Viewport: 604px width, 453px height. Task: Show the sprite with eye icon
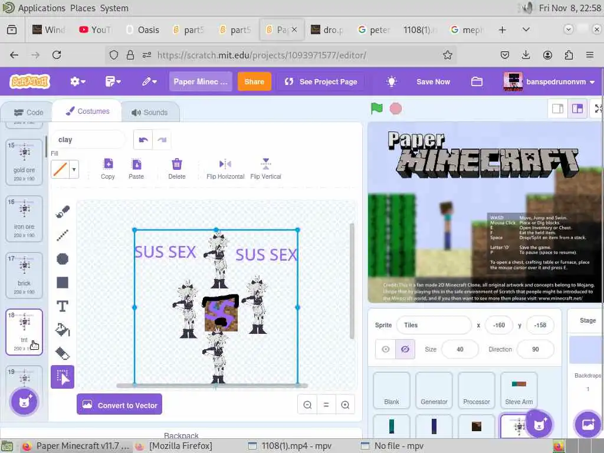point(386,349)
